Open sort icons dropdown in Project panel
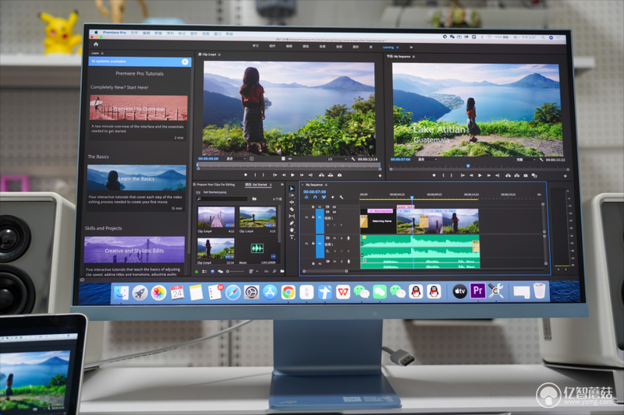This screenshot has height=415, width=624. coord(252,272)
